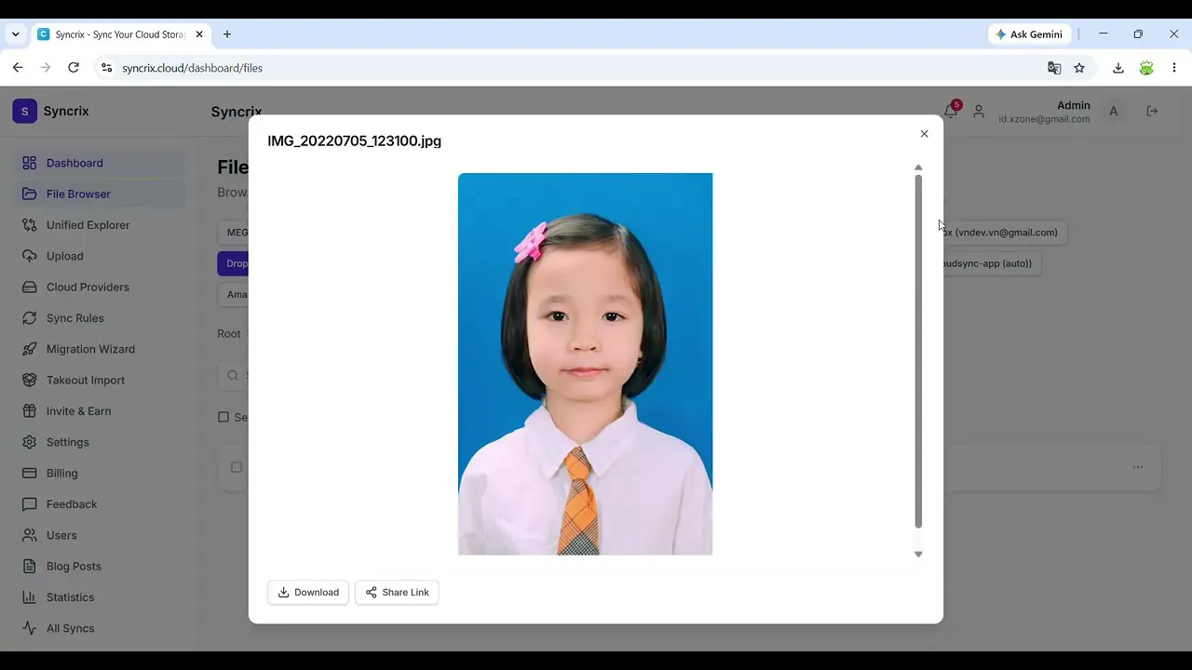Close the Syncrix browser tab

tap(199, 34)
